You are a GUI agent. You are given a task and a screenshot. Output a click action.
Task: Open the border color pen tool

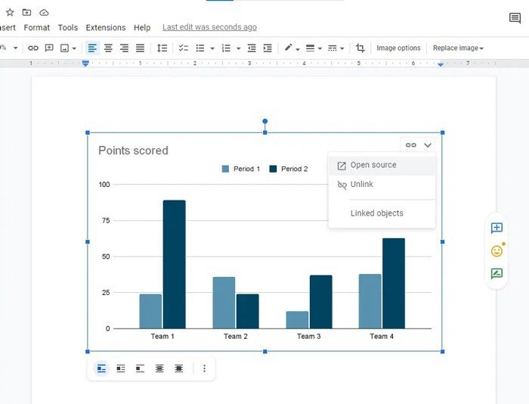[288, 48]
